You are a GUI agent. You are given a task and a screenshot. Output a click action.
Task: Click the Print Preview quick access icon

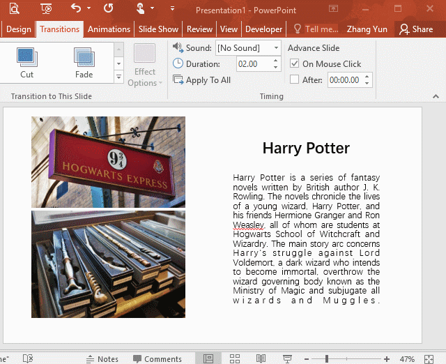pyautogui.click(x=14, y=8)
